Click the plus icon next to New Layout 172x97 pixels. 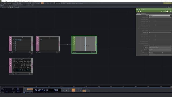[33, 5]
